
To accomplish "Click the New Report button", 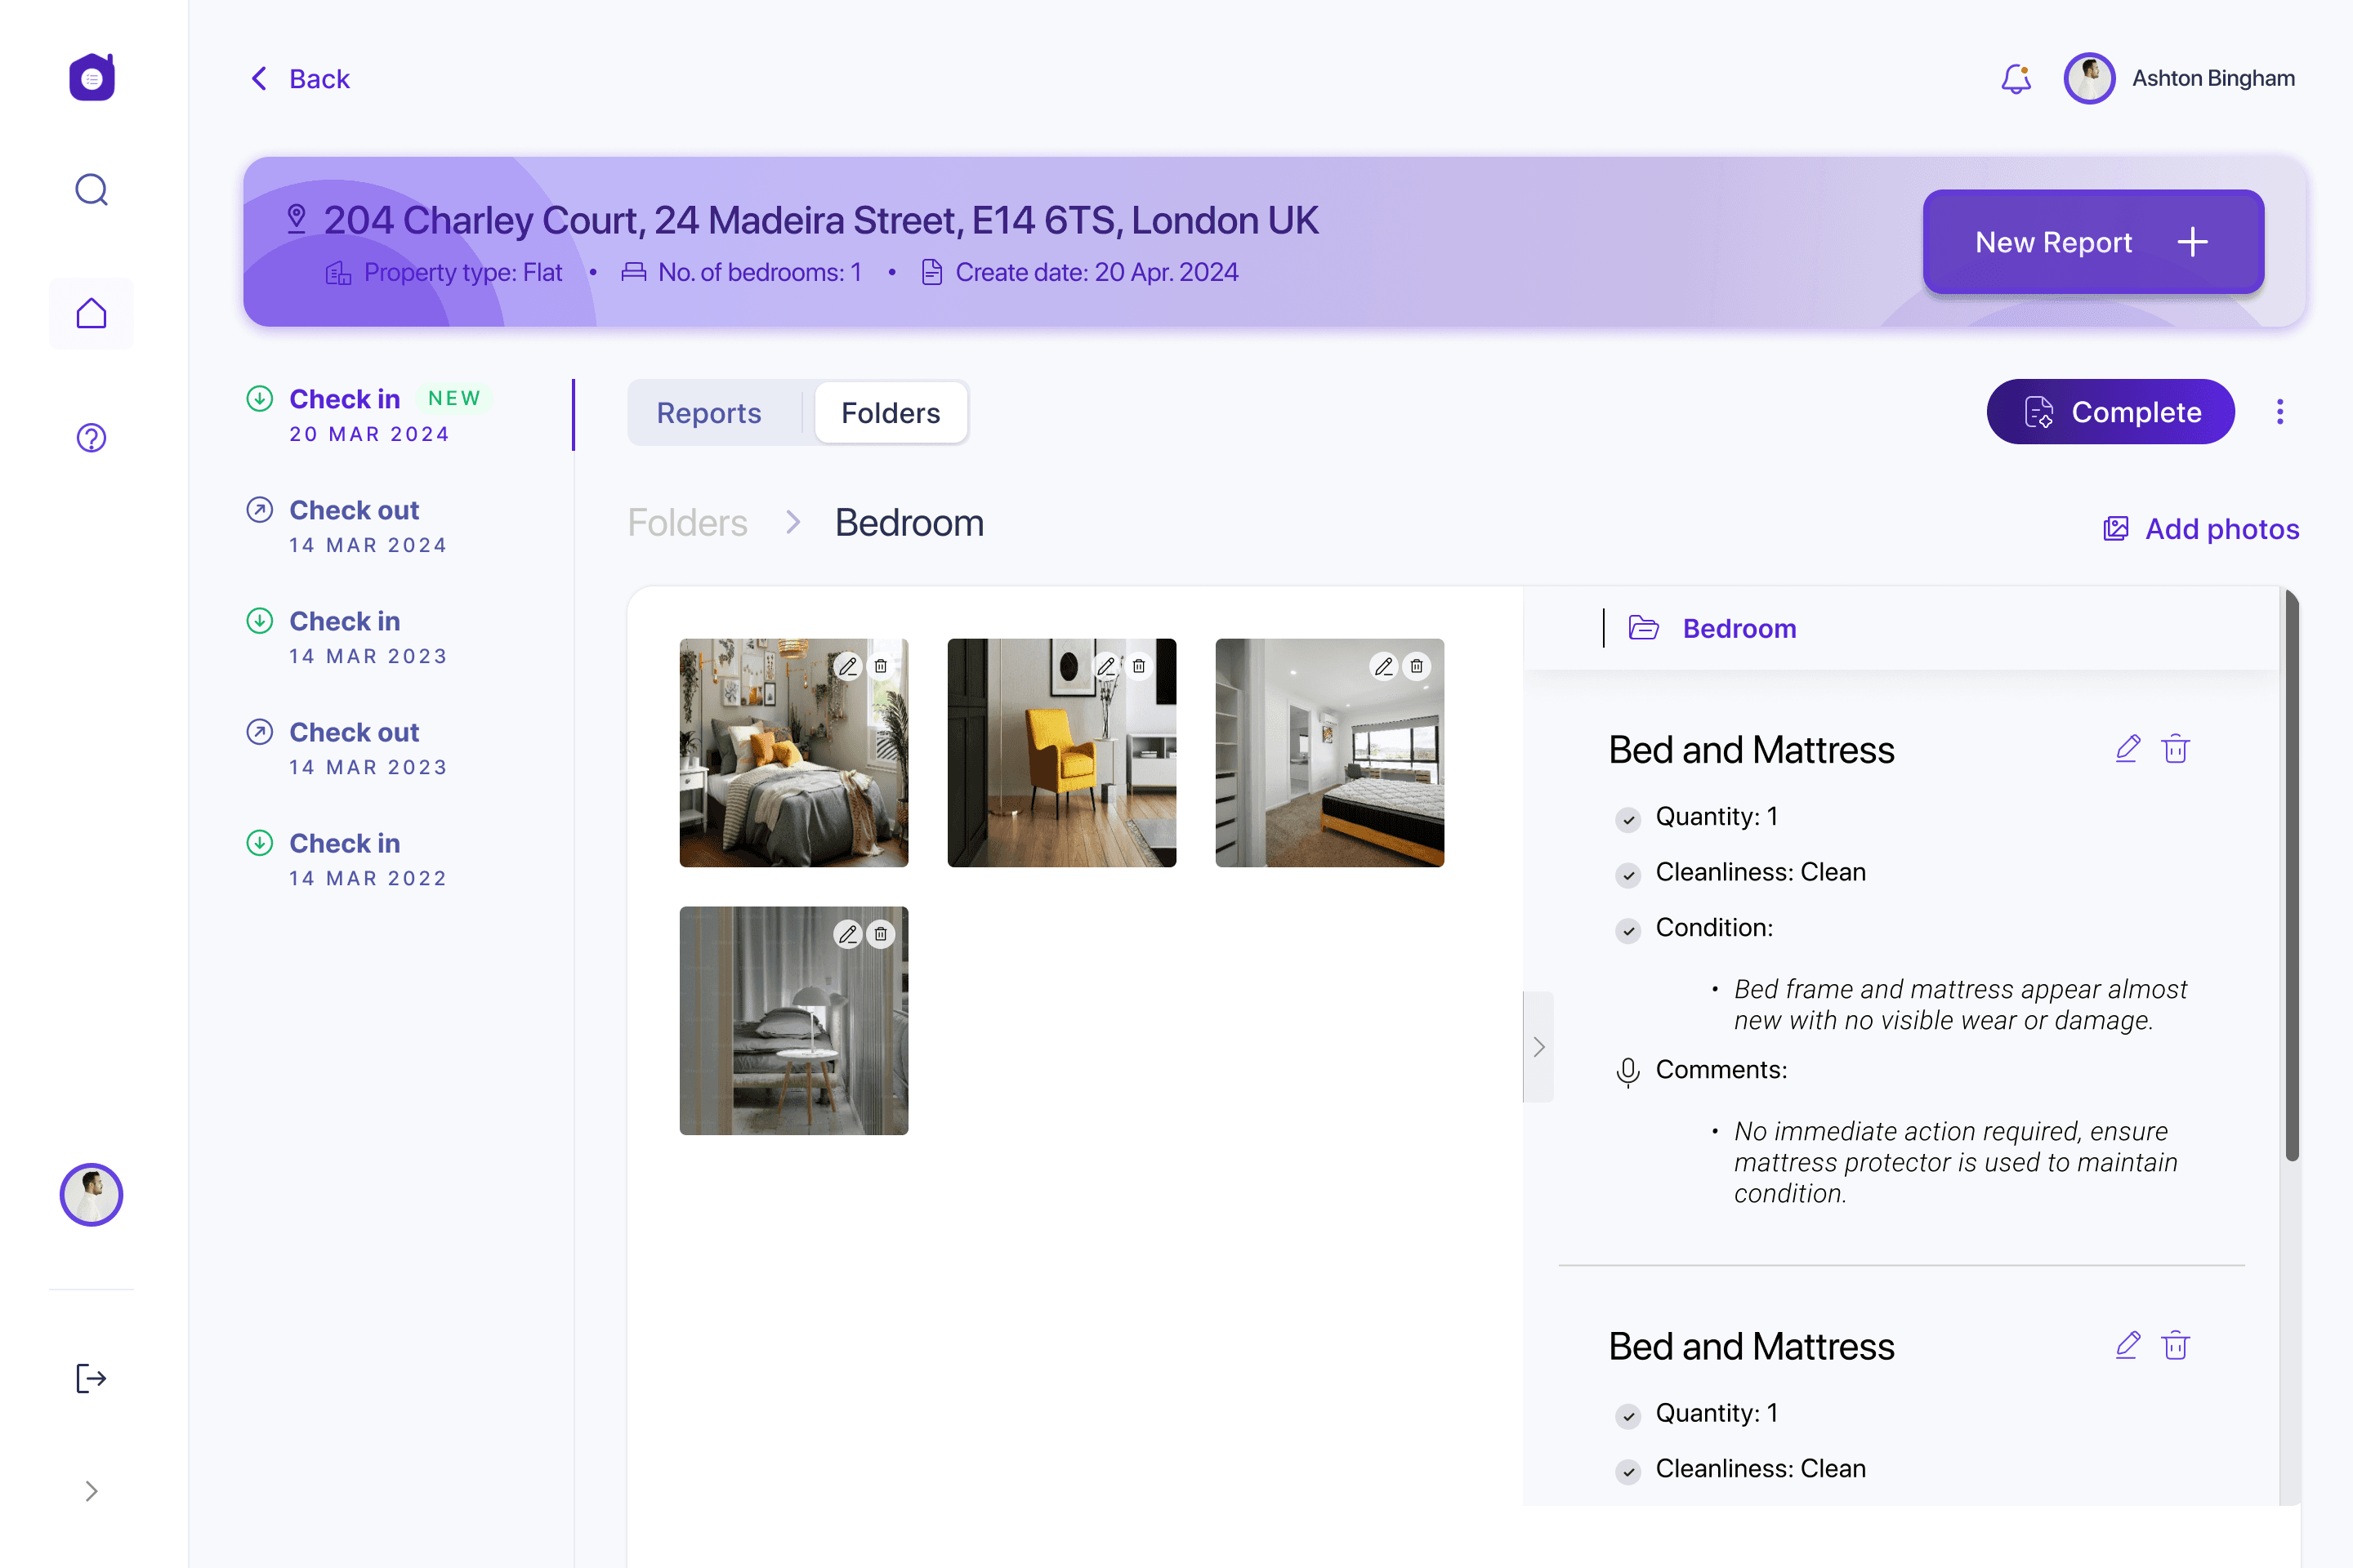I will pos(2093,242).
